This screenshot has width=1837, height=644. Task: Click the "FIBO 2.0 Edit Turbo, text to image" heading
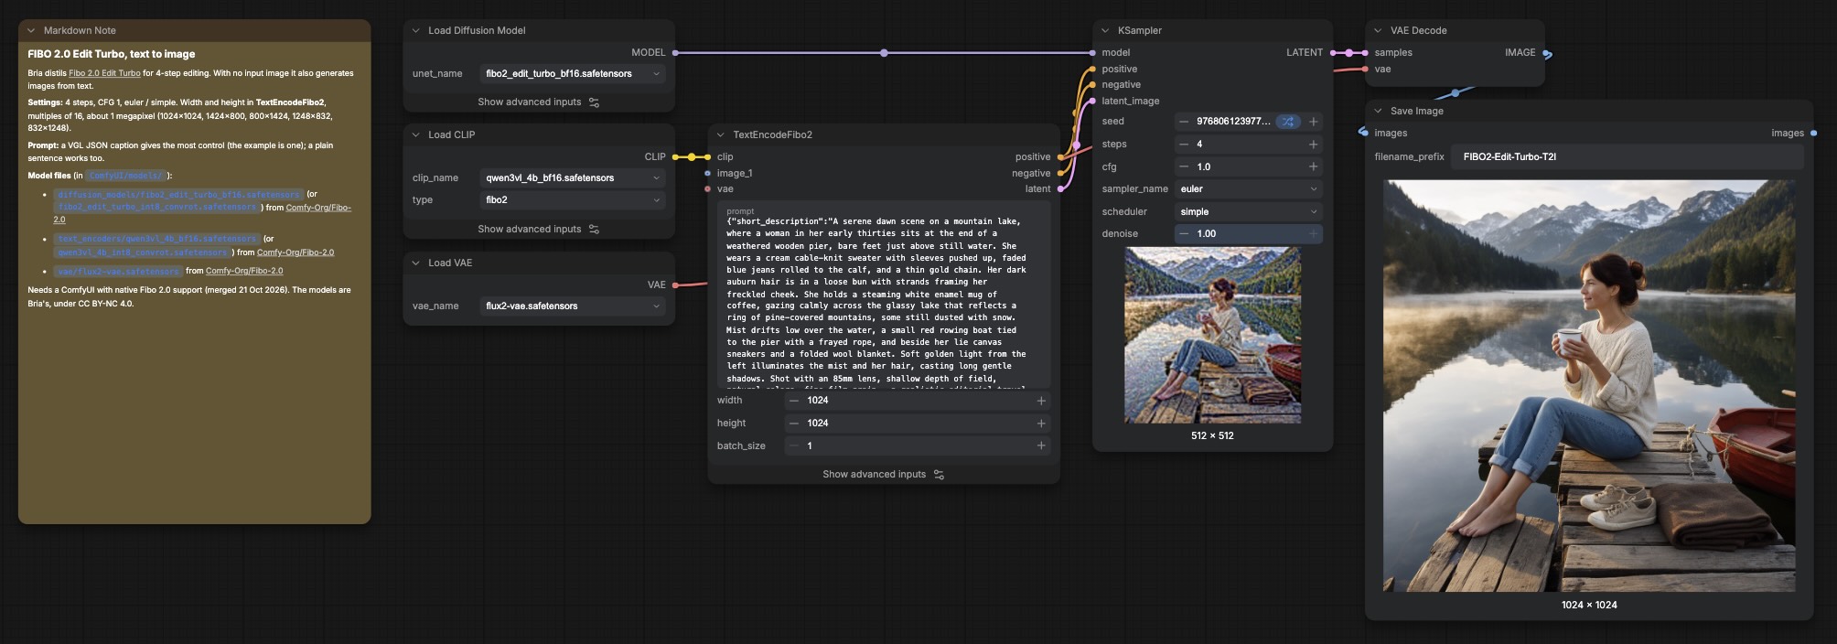pos(111,54)
